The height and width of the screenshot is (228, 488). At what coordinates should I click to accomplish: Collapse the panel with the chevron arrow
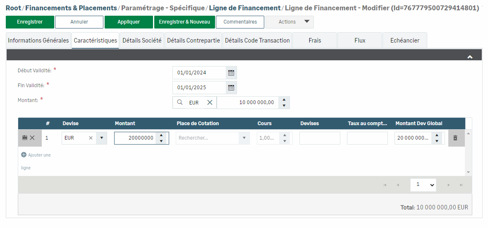click(x=470, y=57)
